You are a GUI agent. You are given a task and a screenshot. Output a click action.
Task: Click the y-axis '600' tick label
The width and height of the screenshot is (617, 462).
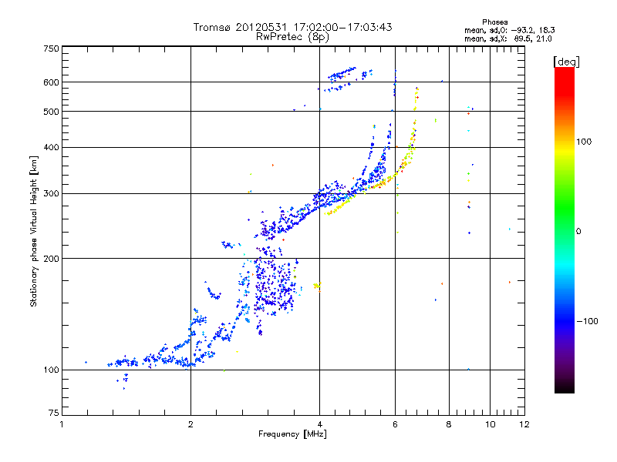tap(51, 82)
